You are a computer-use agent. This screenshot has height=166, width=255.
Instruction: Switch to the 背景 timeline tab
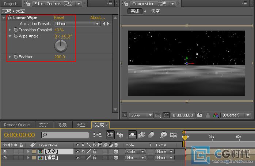point(62,125)
